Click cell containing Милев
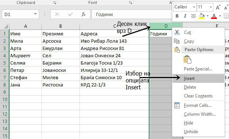The height and width of the screenshot is (139, 229). (60, 77)
